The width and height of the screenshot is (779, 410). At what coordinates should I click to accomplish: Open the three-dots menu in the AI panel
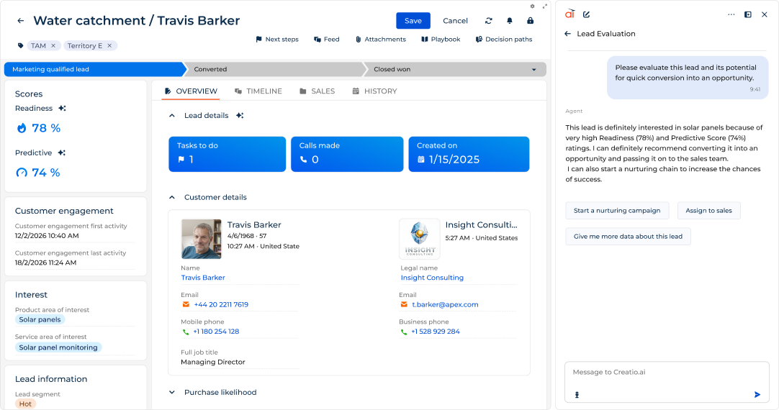(x=731, y=14)
